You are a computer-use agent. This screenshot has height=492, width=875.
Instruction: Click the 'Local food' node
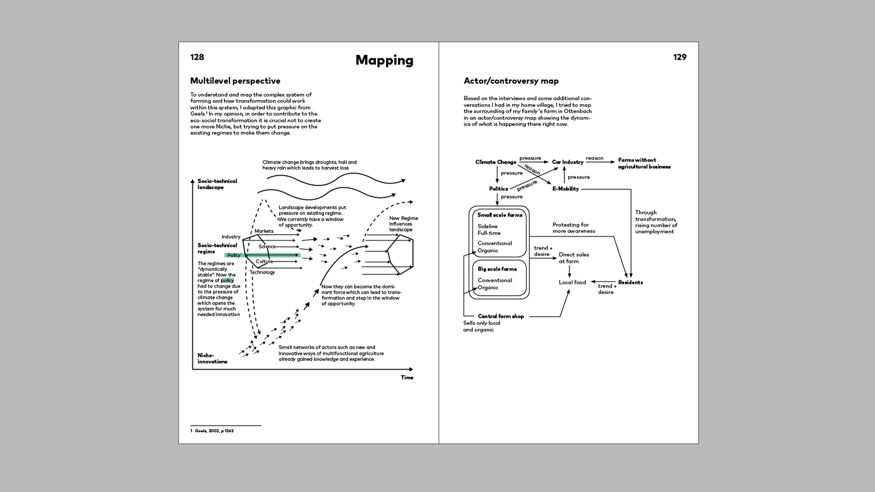click(572, 282)
